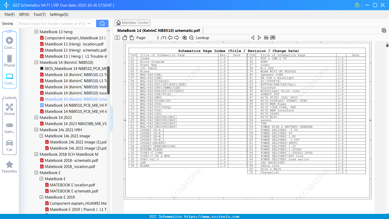
Task: Open Matebook 2018_ location.pdf
Action: coord(67,167)
